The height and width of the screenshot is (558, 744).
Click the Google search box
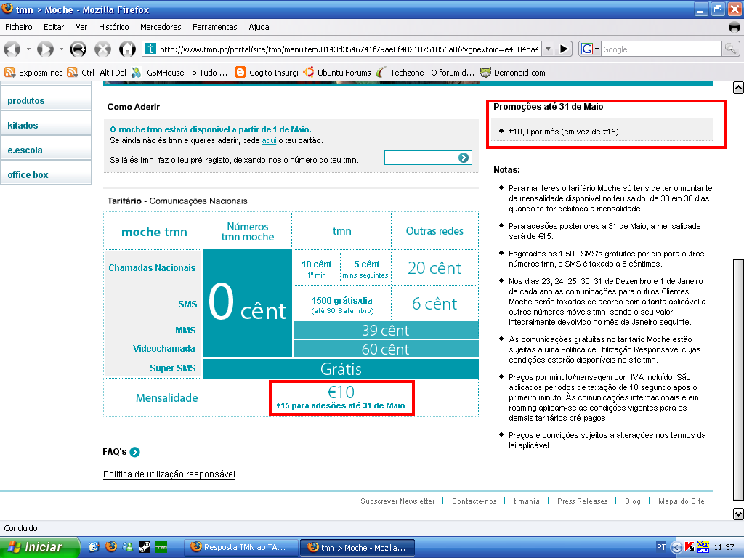coord(661,49)
